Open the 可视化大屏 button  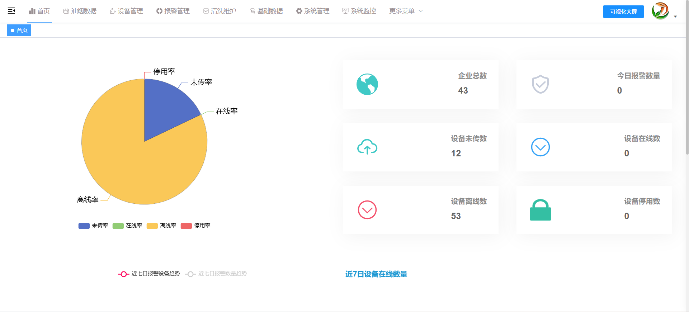coord(623,11)
